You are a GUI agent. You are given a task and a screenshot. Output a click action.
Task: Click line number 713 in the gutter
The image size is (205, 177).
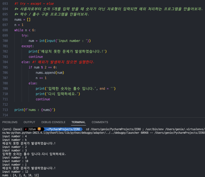[x=5, y=110]
